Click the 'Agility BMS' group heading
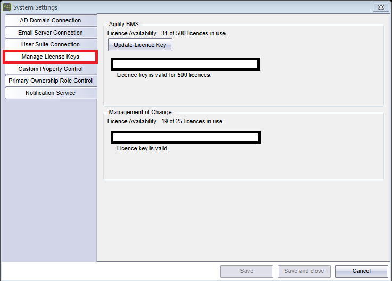Viewport: 392px width, 281px height. 123,24
